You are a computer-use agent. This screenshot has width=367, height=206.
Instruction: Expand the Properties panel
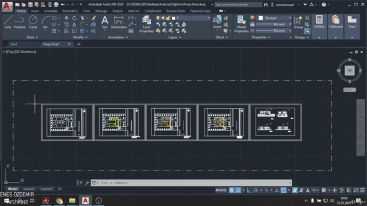click(x=261, y=37)
